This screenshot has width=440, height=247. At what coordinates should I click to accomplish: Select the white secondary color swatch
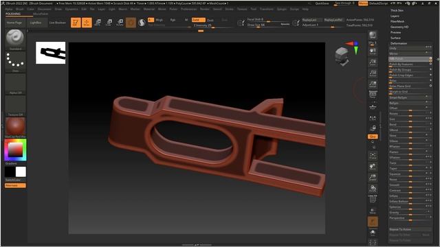tap(21, 172)
